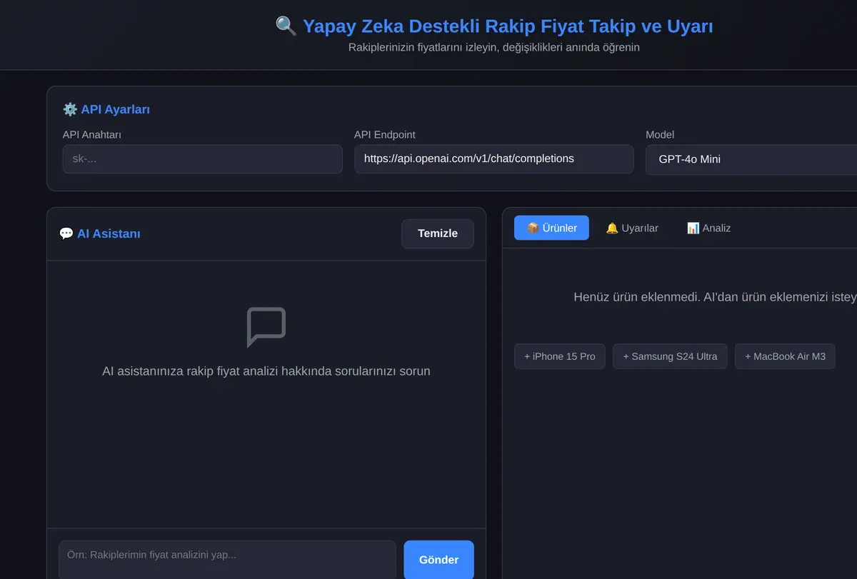This screenshot has height=579, width=857.
Task: Open the Model dropdown showing GPT-4o Mini
Action: pyautogui.click(x=751, y=159)
